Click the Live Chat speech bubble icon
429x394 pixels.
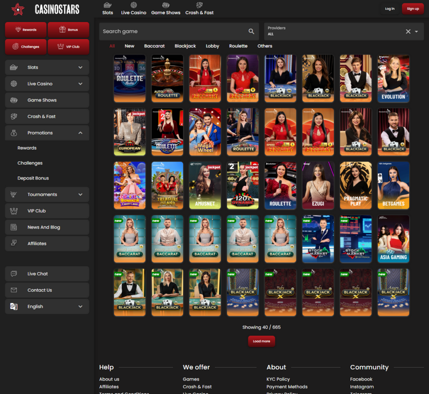point(14,274)
